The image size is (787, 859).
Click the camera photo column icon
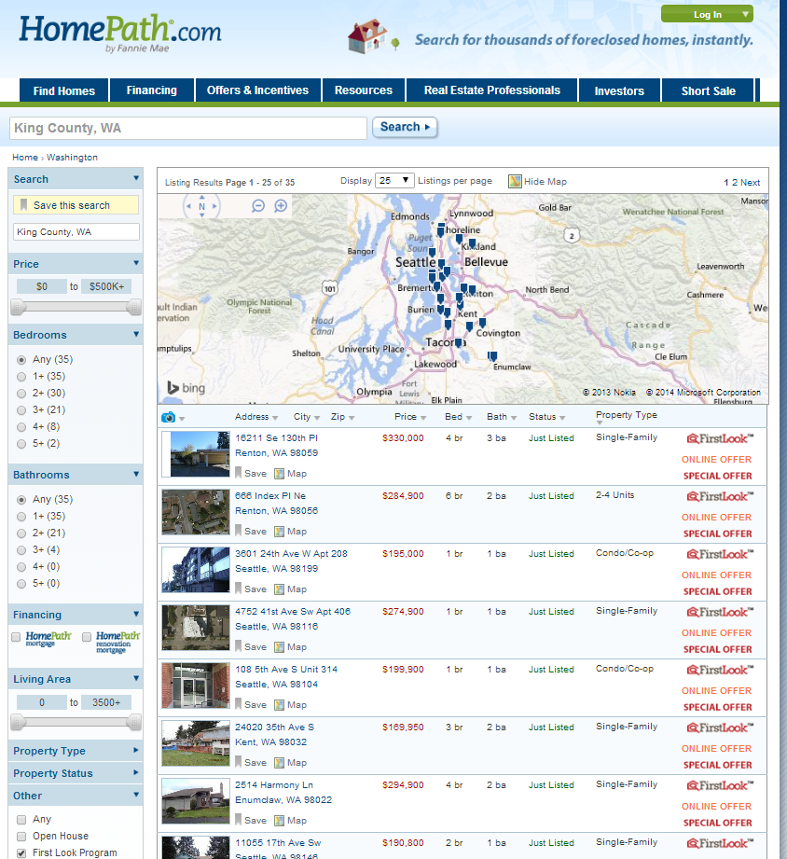point(168,418)
